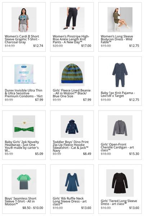This screenshot has height=216, width=144.
Task: Open the Wild Fable bodycon dress thumbnail
Action: (x=120, y=20)
